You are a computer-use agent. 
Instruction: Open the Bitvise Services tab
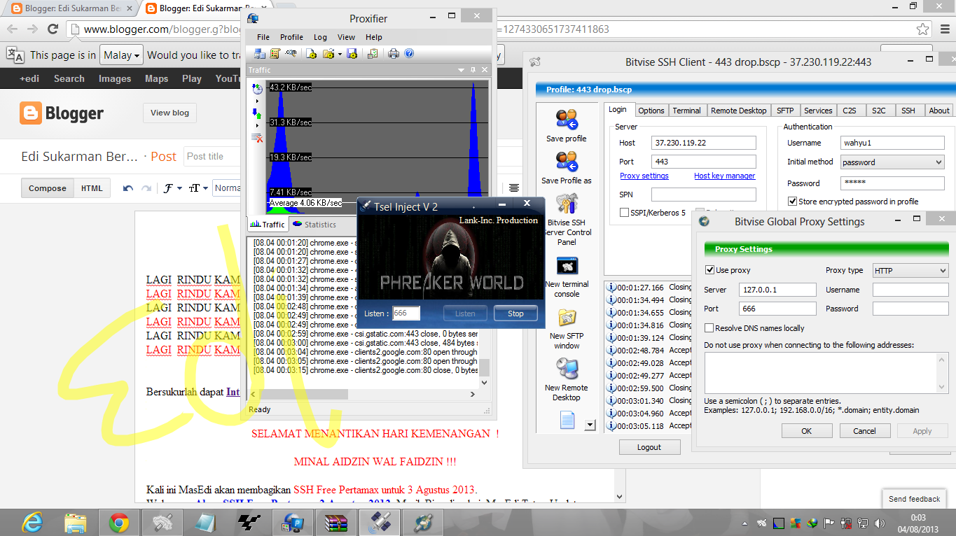coord(818,111)
